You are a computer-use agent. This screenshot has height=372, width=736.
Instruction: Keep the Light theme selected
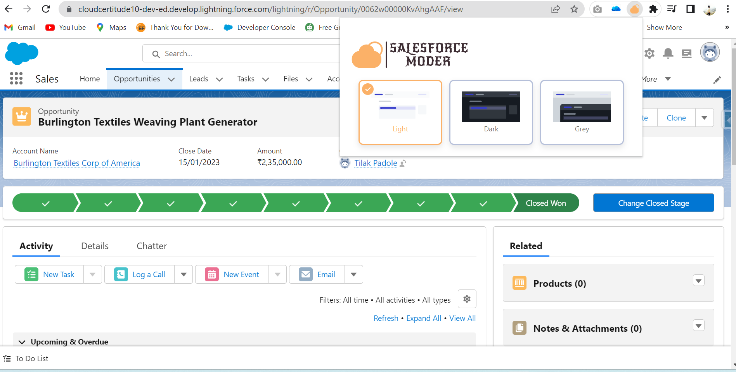(x=400, y=112)
